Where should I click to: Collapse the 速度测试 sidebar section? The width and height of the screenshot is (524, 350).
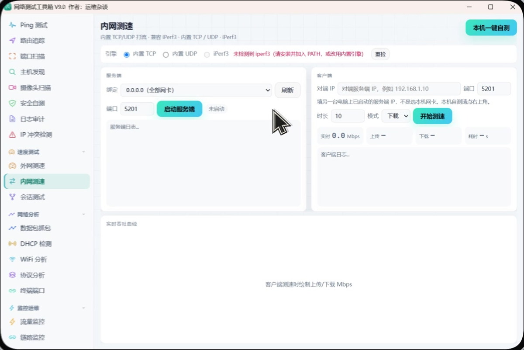(x=83, y=152)
